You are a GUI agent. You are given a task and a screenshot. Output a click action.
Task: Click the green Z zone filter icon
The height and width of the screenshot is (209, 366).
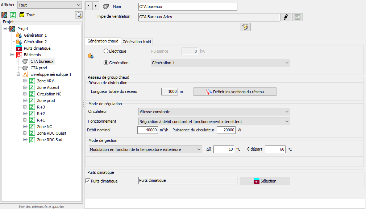(x=13, y=15)
